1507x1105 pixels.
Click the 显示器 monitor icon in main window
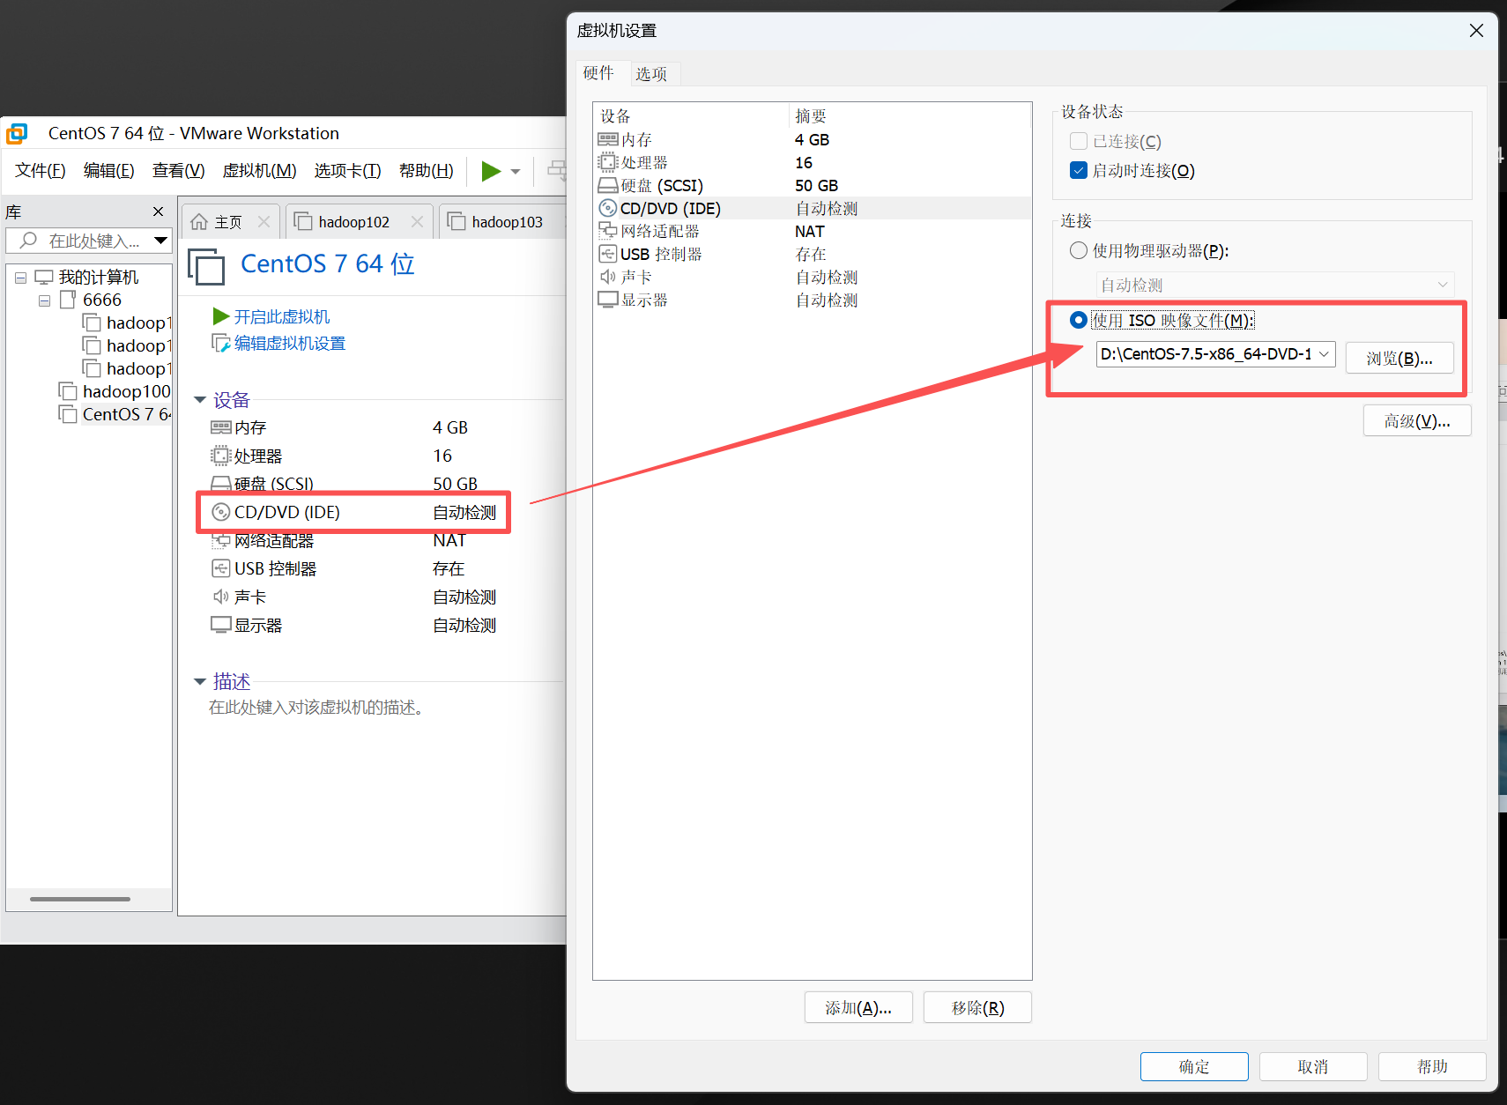point(220,625)
